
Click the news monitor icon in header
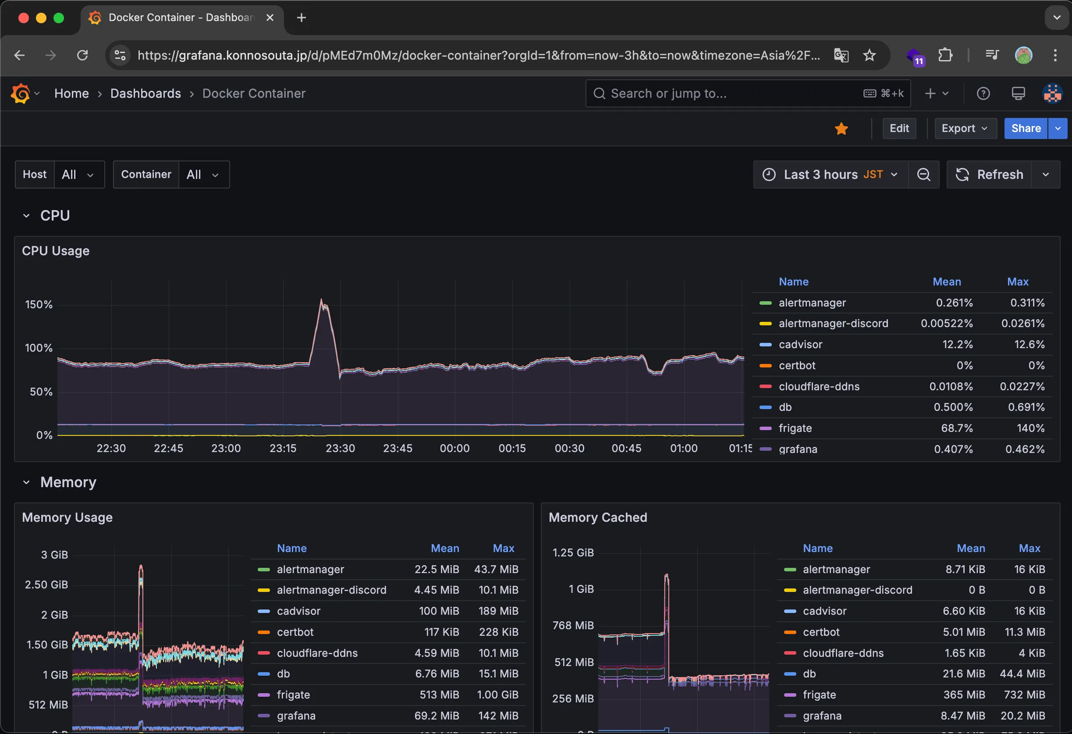coord(1018,94)
